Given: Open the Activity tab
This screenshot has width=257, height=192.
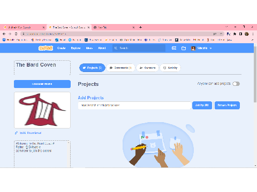Looking at the screenshot, I should coord(170,68).
